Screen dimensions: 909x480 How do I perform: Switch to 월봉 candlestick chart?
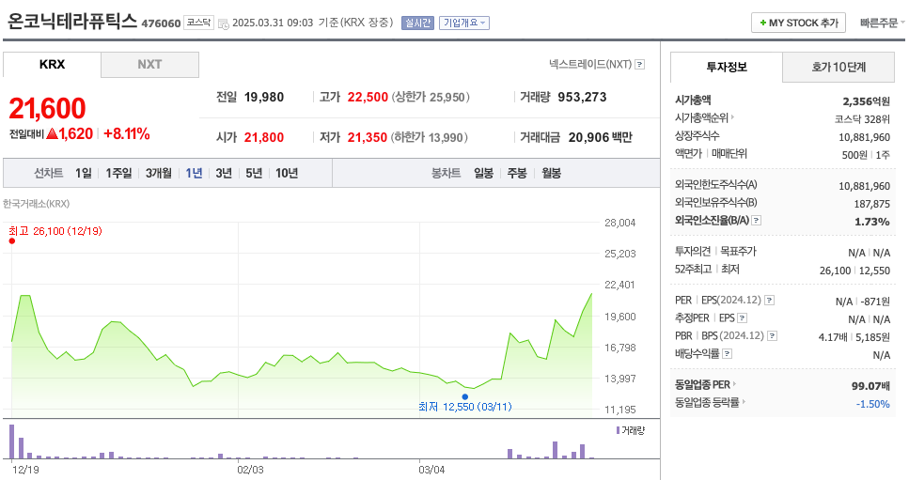(551, 173)
